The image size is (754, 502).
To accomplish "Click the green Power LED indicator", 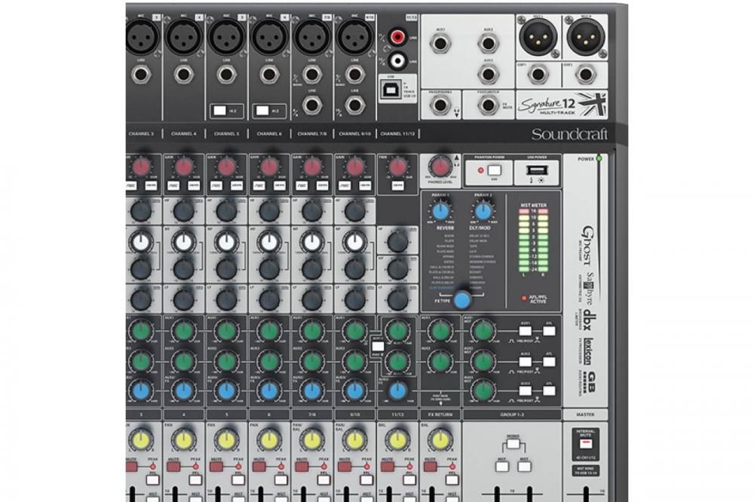I will tap(599, 158).
